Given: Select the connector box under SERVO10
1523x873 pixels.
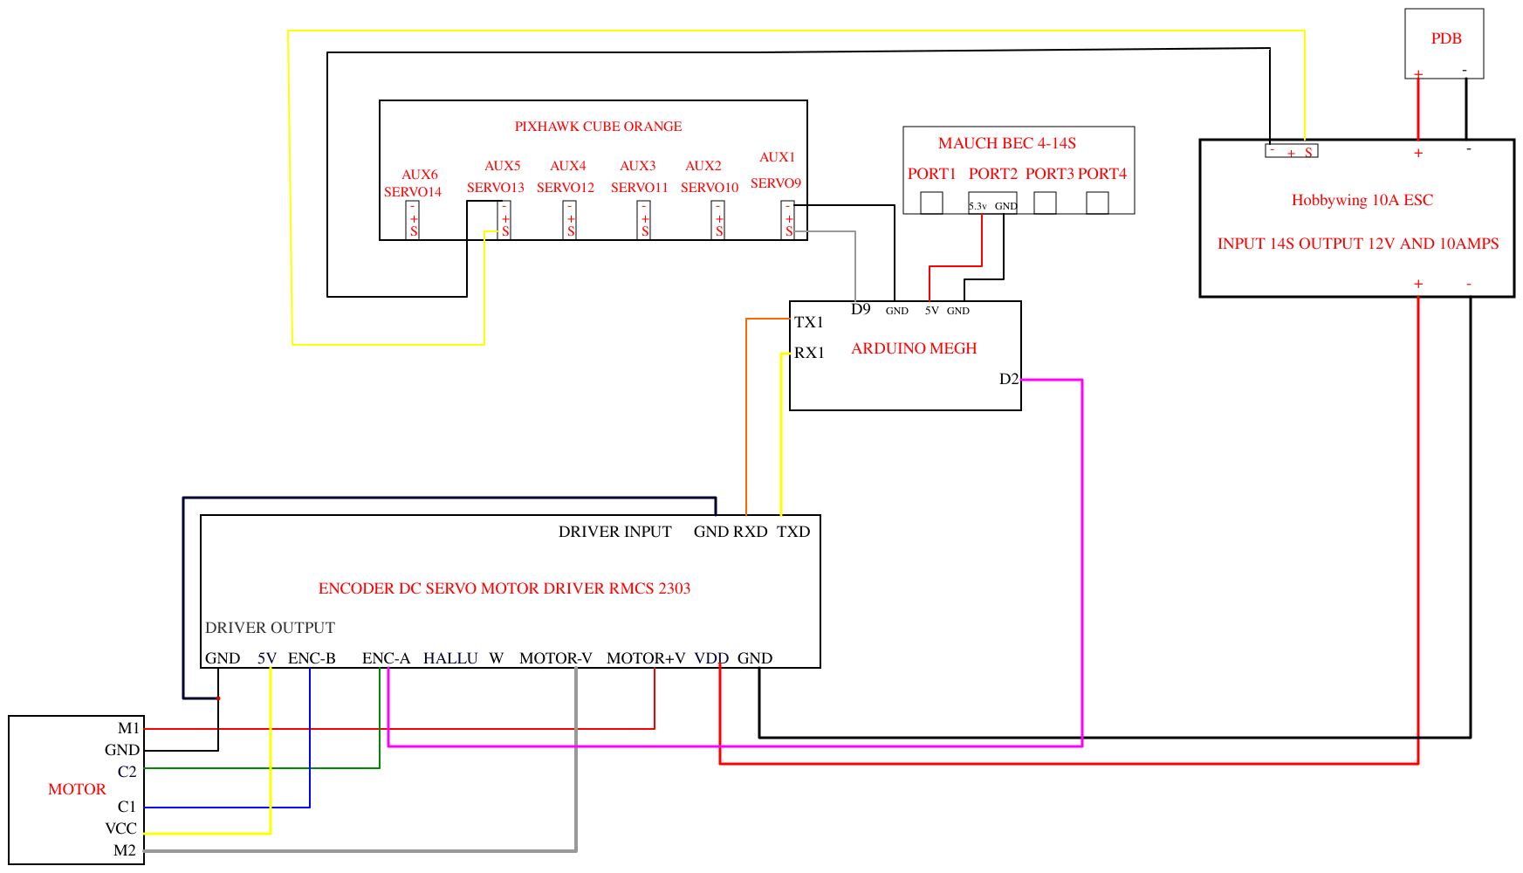Looking at the screenshot, I should (718, 220).
